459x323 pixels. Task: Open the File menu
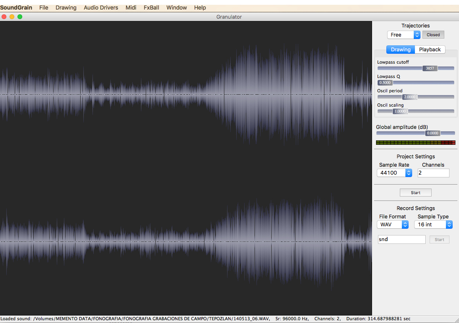tap(44, 8)
